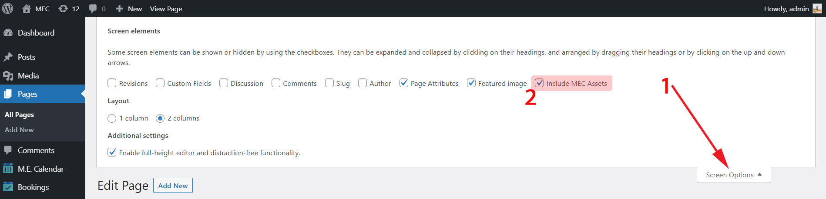
Task: Select the 1 column layout radio
Action: pyautogui.click(x=112, y=118)
